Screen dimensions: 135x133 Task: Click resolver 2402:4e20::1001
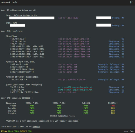click(x=19, y=64)
